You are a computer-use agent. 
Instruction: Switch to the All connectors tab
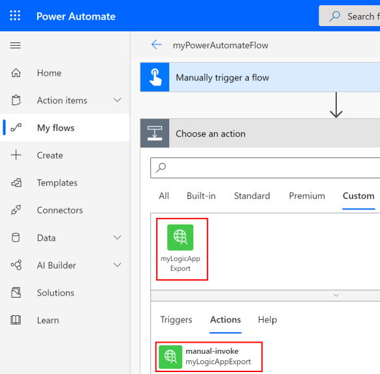pos(164,196)
